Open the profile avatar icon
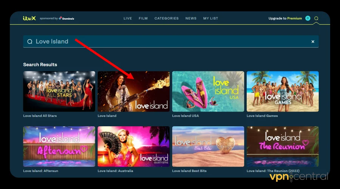 pyautogui.click(x=308, y=18)
